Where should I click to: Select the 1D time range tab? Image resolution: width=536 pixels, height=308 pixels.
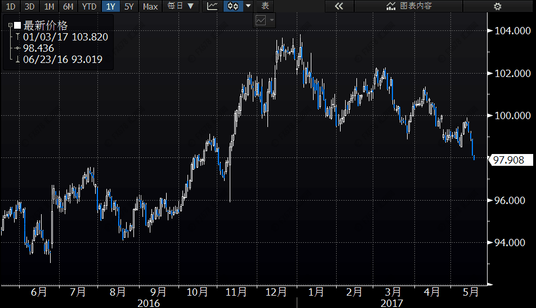(10, 6)
